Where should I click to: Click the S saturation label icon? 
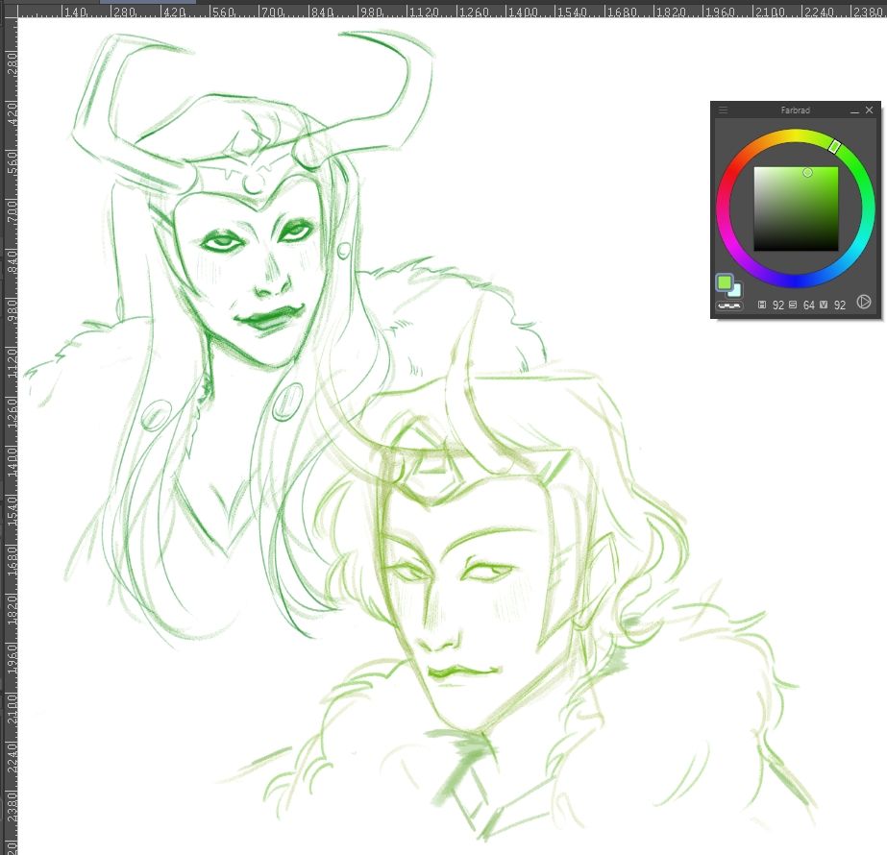tap(793, 305)
